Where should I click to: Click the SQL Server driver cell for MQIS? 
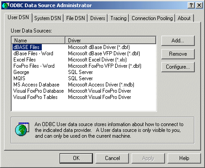80,78
